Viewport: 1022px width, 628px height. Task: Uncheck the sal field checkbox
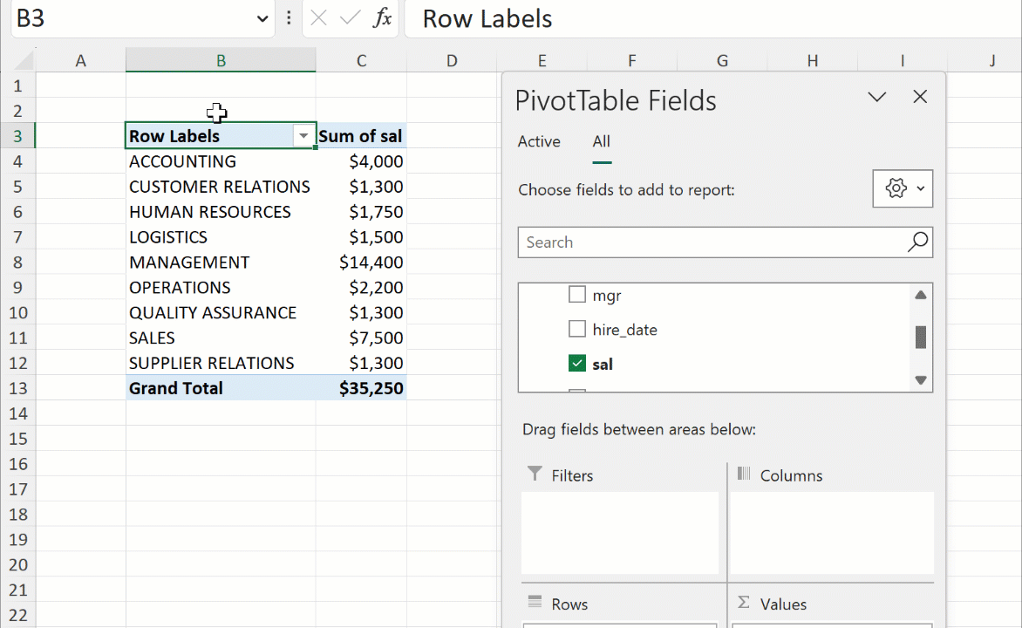coord(576,363)
